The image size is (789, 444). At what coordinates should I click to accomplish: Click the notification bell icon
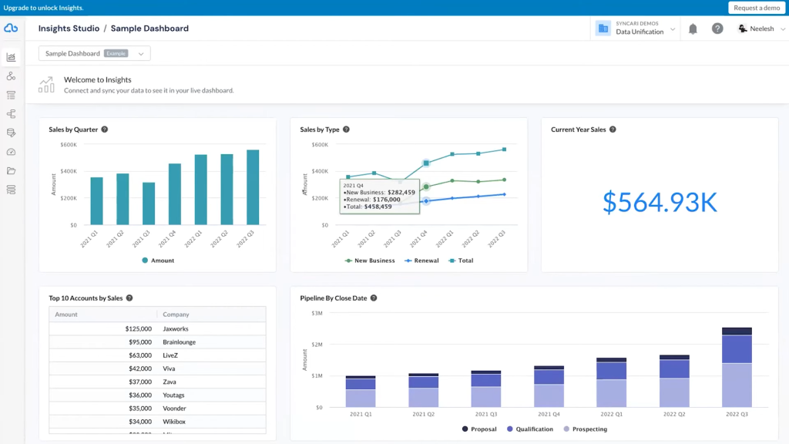click(x=693, y=28)
